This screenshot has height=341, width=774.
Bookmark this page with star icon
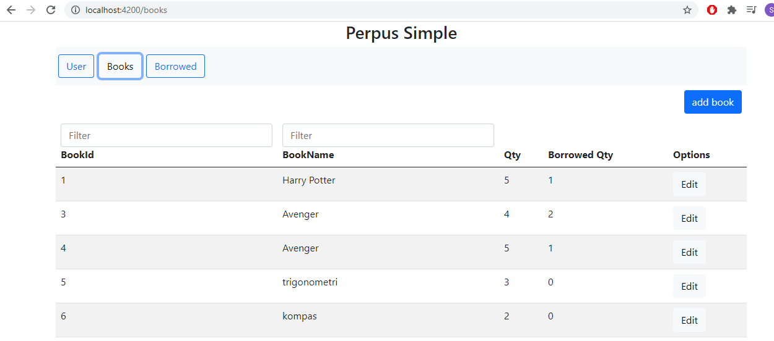pyautogui.click(x=687, y=10)
